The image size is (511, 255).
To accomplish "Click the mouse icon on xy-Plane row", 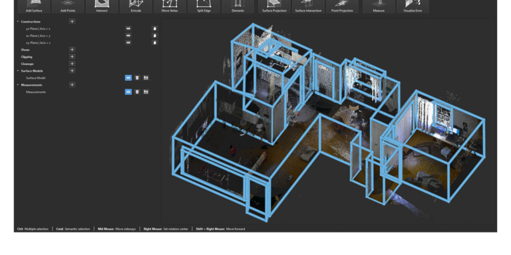I will coord(155,42).
